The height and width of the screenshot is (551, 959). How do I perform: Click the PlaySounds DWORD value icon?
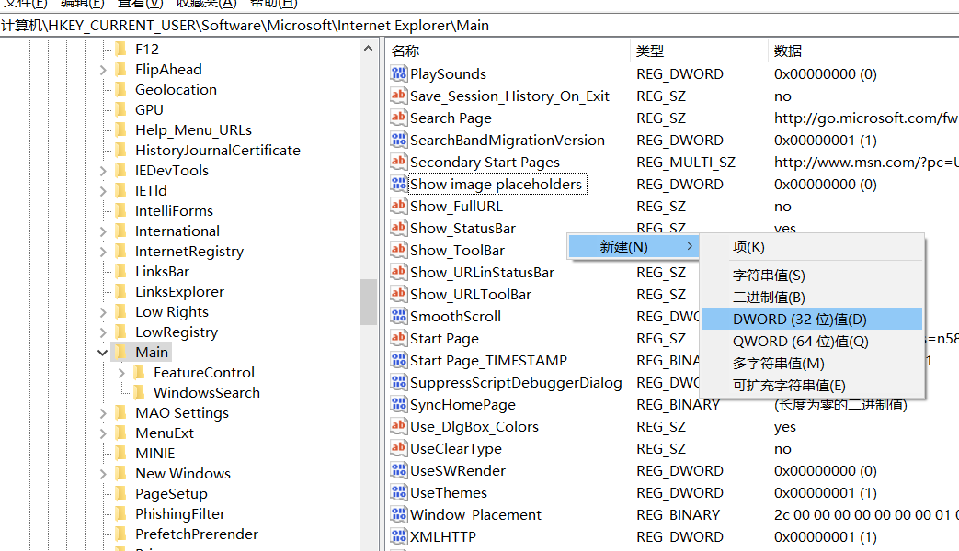tap(399, 73)
